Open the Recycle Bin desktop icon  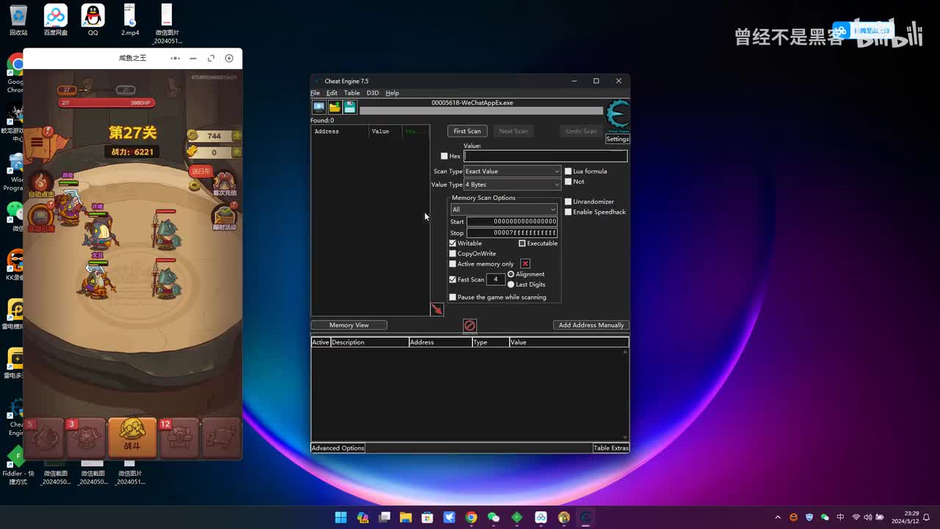18,20
